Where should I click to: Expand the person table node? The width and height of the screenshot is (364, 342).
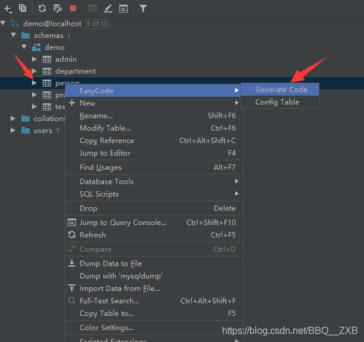34,83
